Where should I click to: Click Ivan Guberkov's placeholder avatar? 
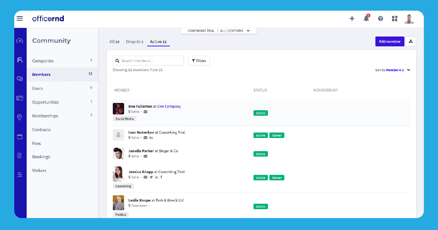tap(118, 135)
